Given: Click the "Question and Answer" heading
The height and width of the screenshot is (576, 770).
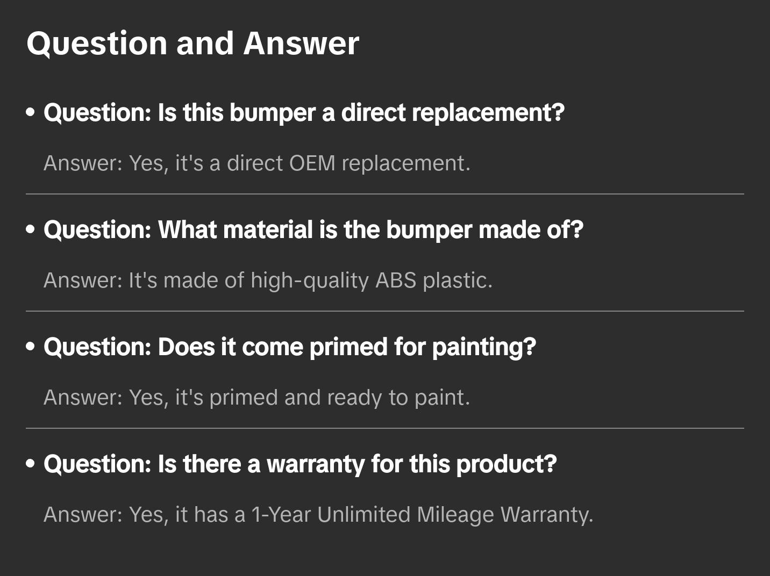Looking at the screenshot, I should 192,44.
